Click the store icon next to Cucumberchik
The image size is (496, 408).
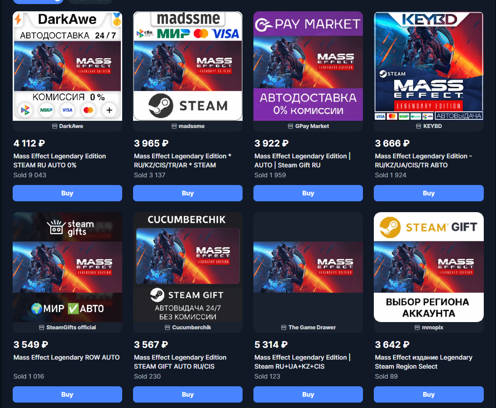click(x=167, y=327)
